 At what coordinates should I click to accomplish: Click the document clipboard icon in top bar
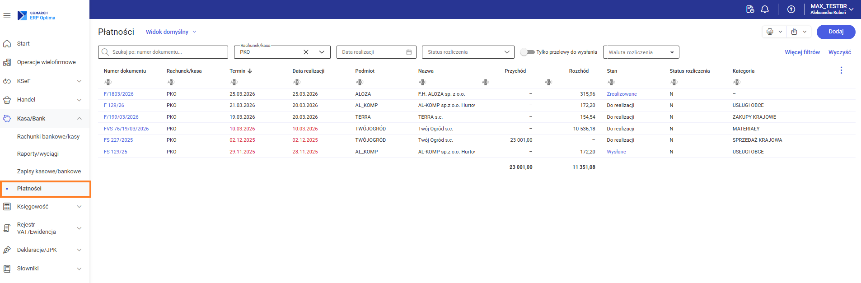tap(750, 9)
